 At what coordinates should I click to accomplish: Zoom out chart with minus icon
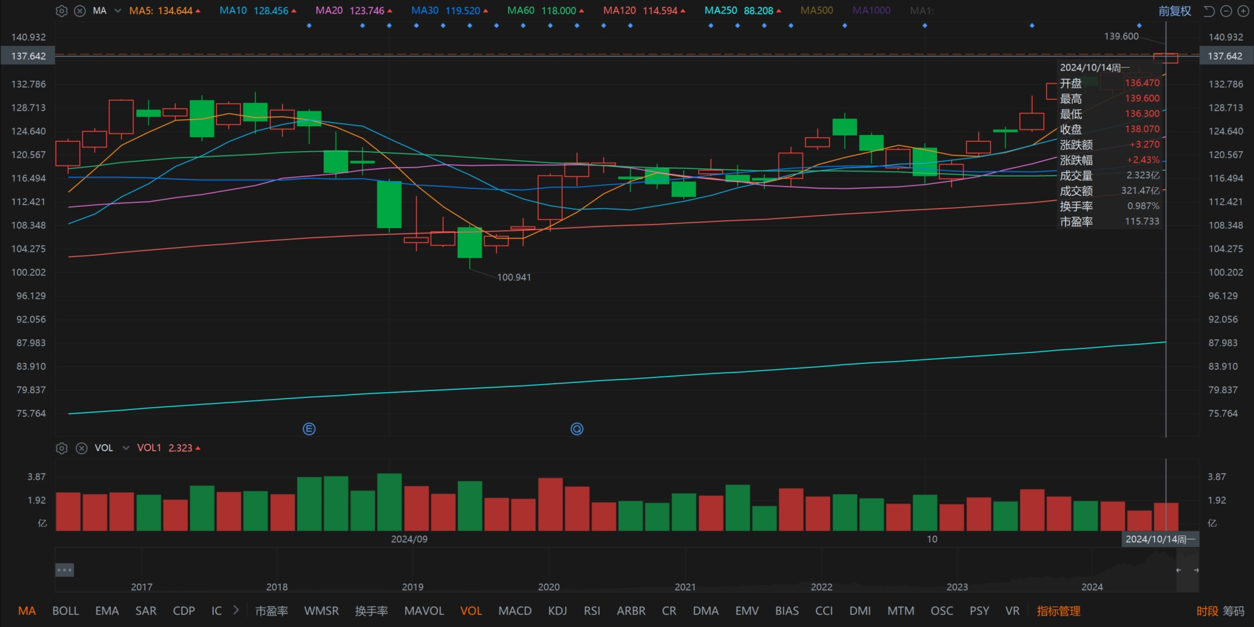click(1226, 11)
